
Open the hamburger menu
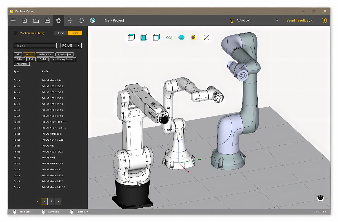[13, 20]
